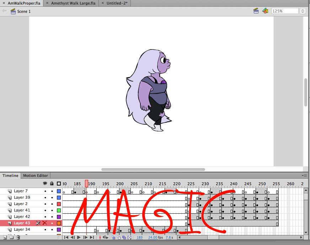Click the back arrow in edit bar

point(4,11)
